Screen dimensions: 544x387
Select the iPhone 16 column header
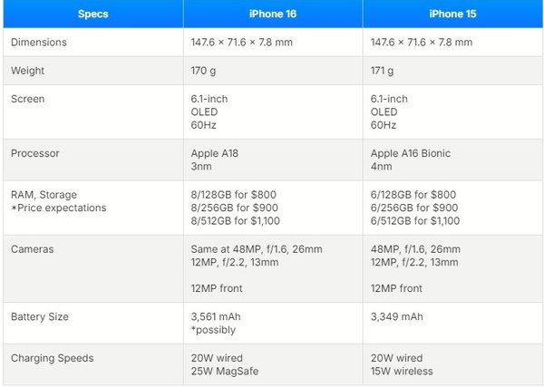(273, 15)
